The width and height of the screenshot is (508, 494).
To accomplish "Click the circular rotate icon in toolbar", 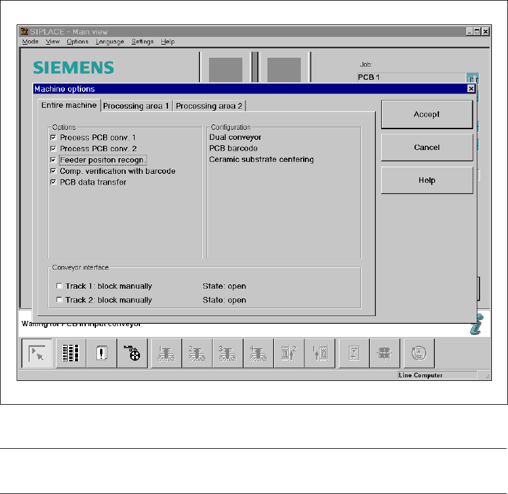I will [419, 353].
